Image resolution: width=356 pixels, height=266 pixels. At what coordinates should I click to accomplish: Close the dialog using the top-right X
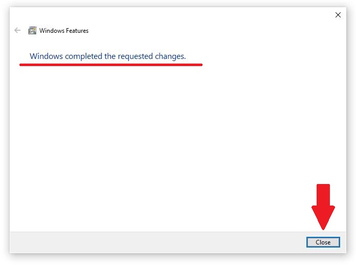tap(338, 15)
